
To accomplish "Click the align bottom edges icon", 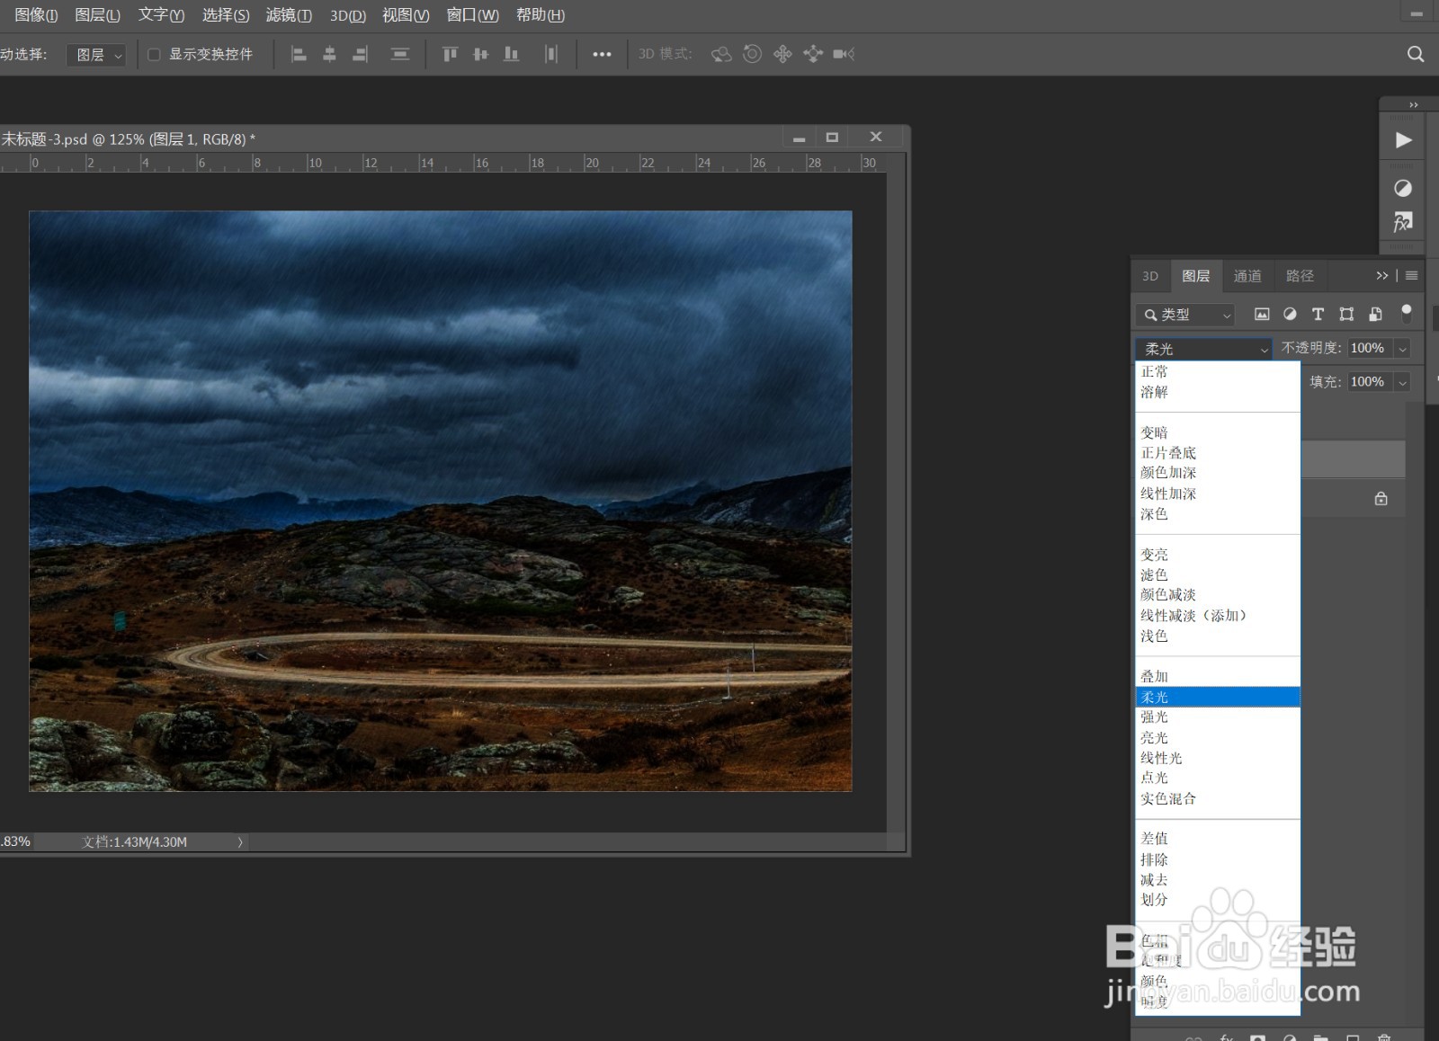I will click(511, 55).
